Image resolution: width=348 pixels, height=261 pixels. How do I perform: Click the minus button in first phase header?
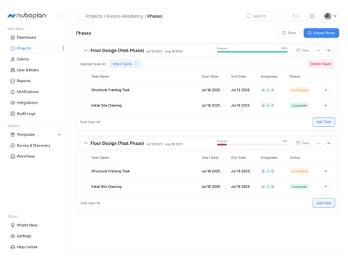coord(319,50)
